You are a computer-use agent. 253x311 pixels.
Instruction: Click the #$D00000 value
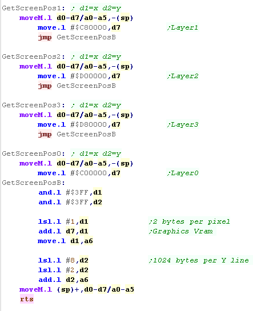(89, 76)
